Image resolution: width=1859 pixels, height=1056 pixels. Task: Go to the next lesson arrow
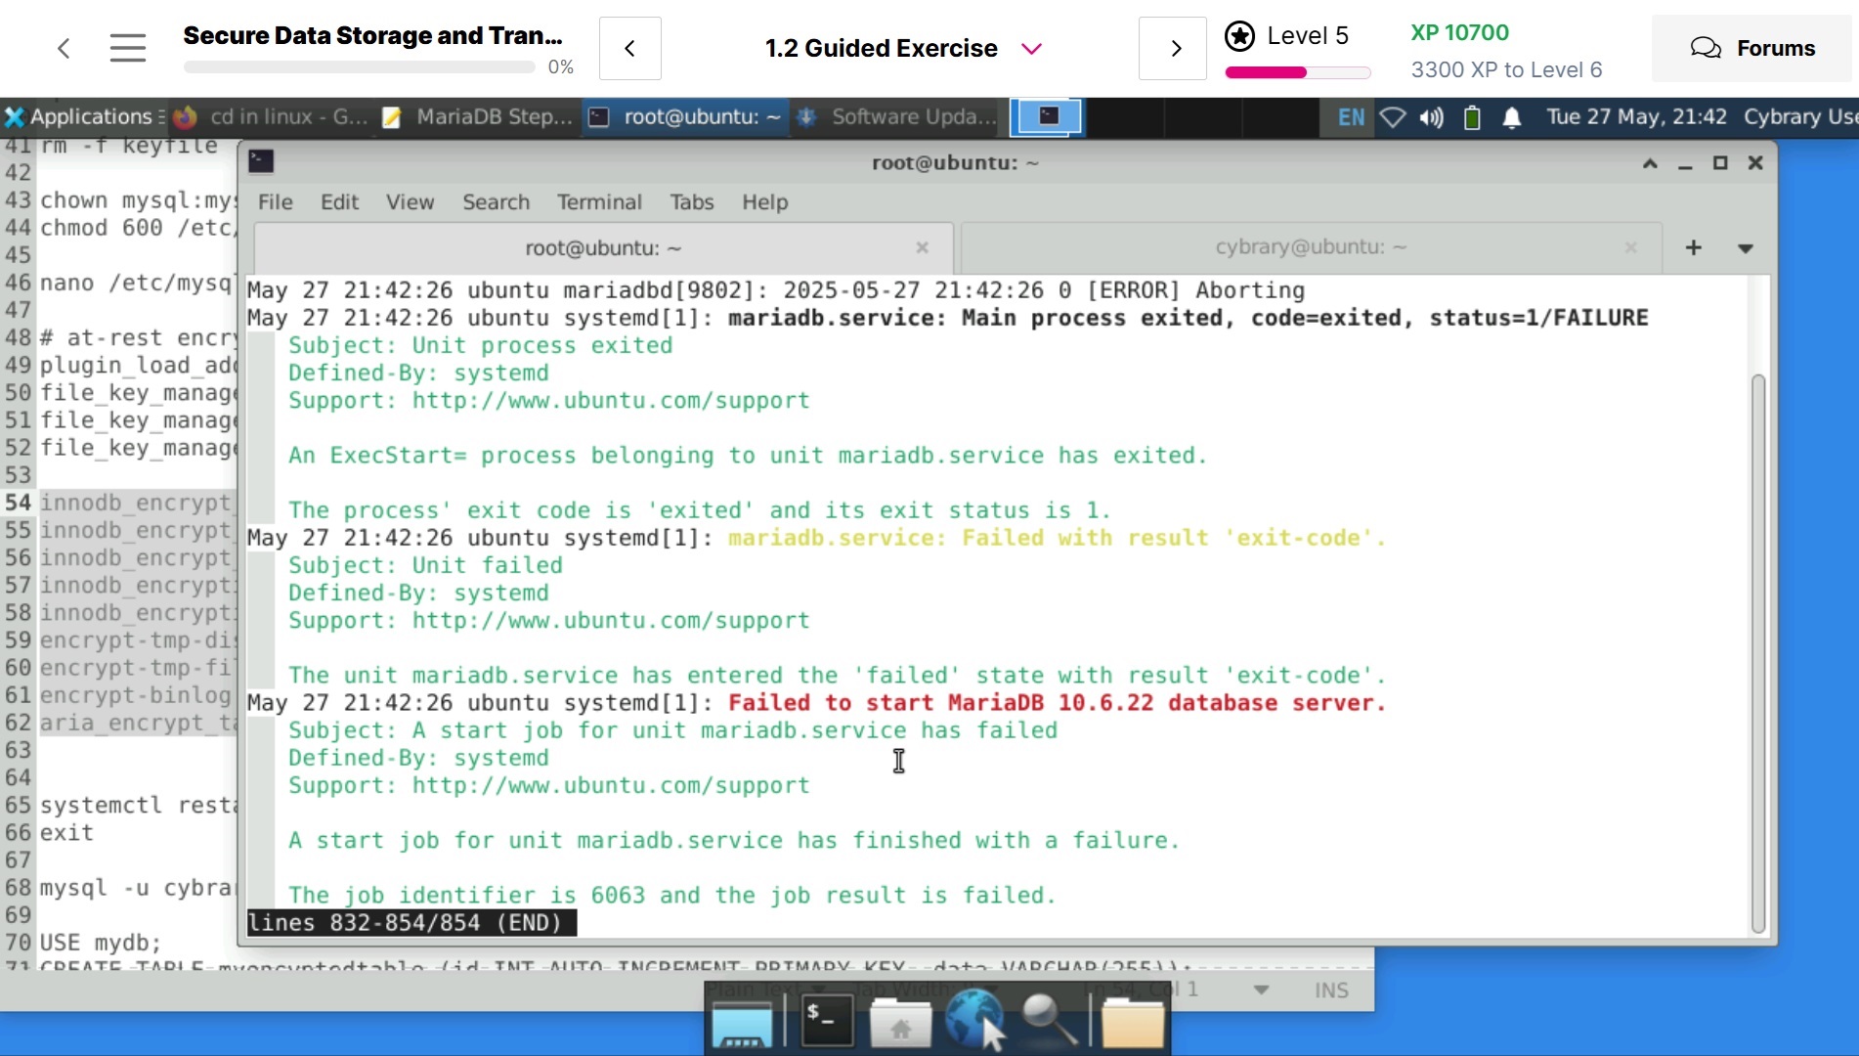point(1173,48)
